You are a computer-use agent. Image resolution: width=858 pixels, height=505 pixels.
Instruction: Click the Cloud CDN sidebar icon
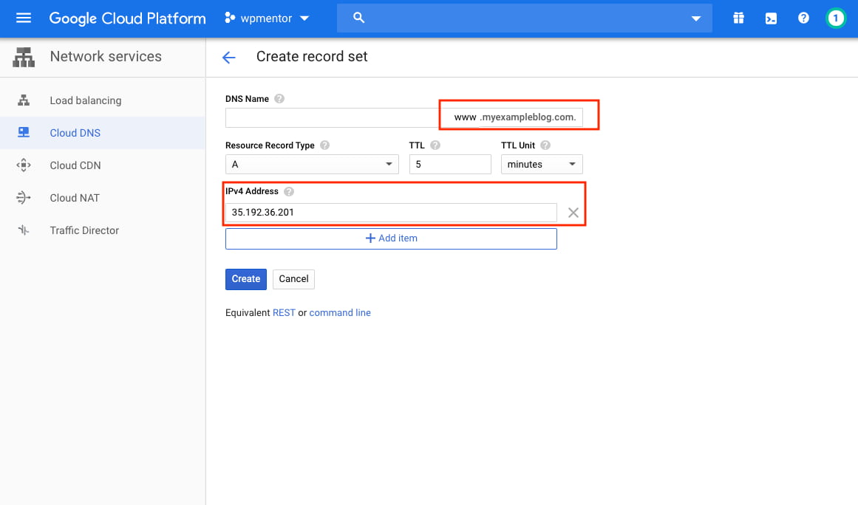[24, 165]
